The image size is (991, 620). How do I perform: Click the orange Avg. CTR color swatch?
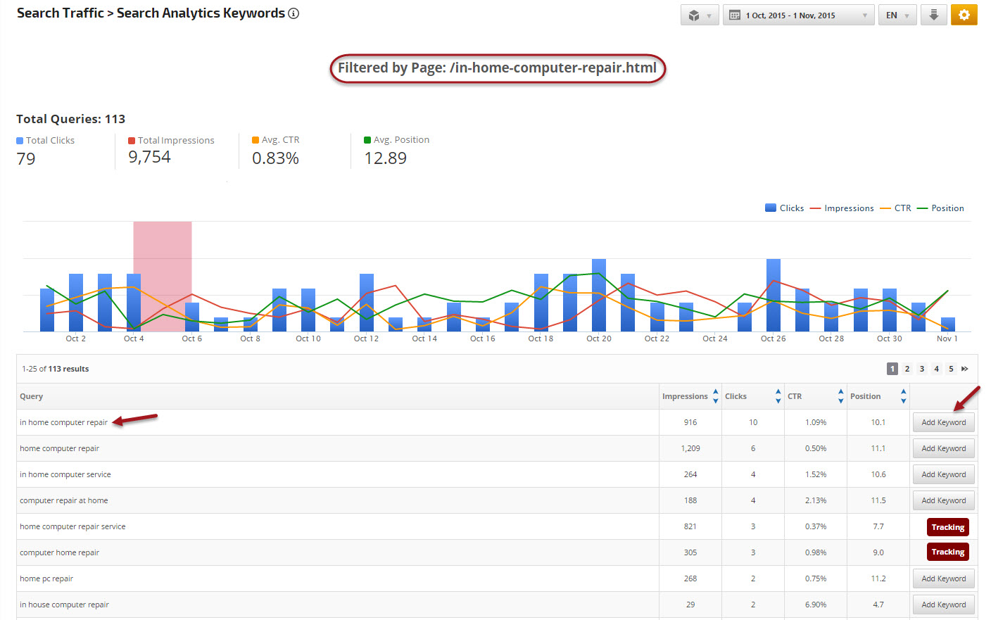coord(255,140)
